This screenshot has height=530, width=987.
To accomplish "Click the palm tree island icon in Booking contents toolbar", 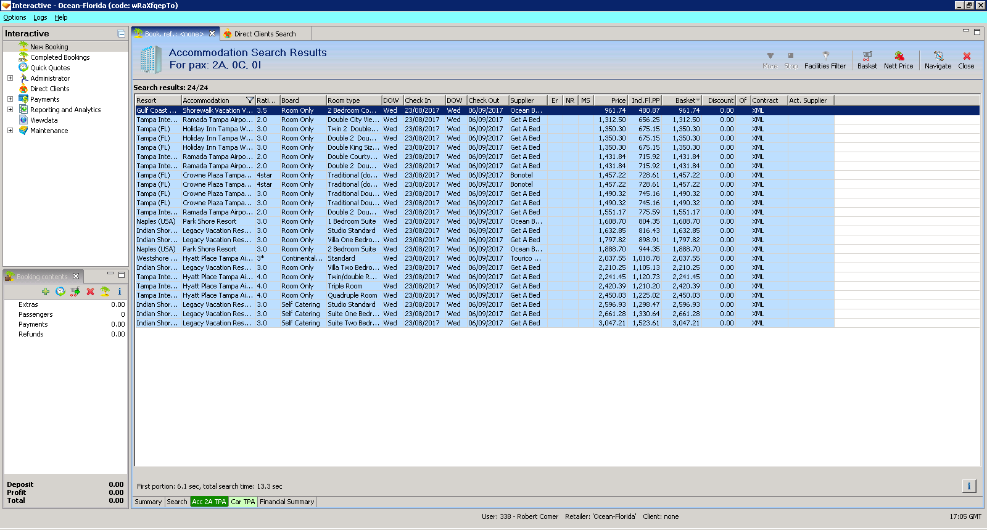I will click(x=105, y=291).
